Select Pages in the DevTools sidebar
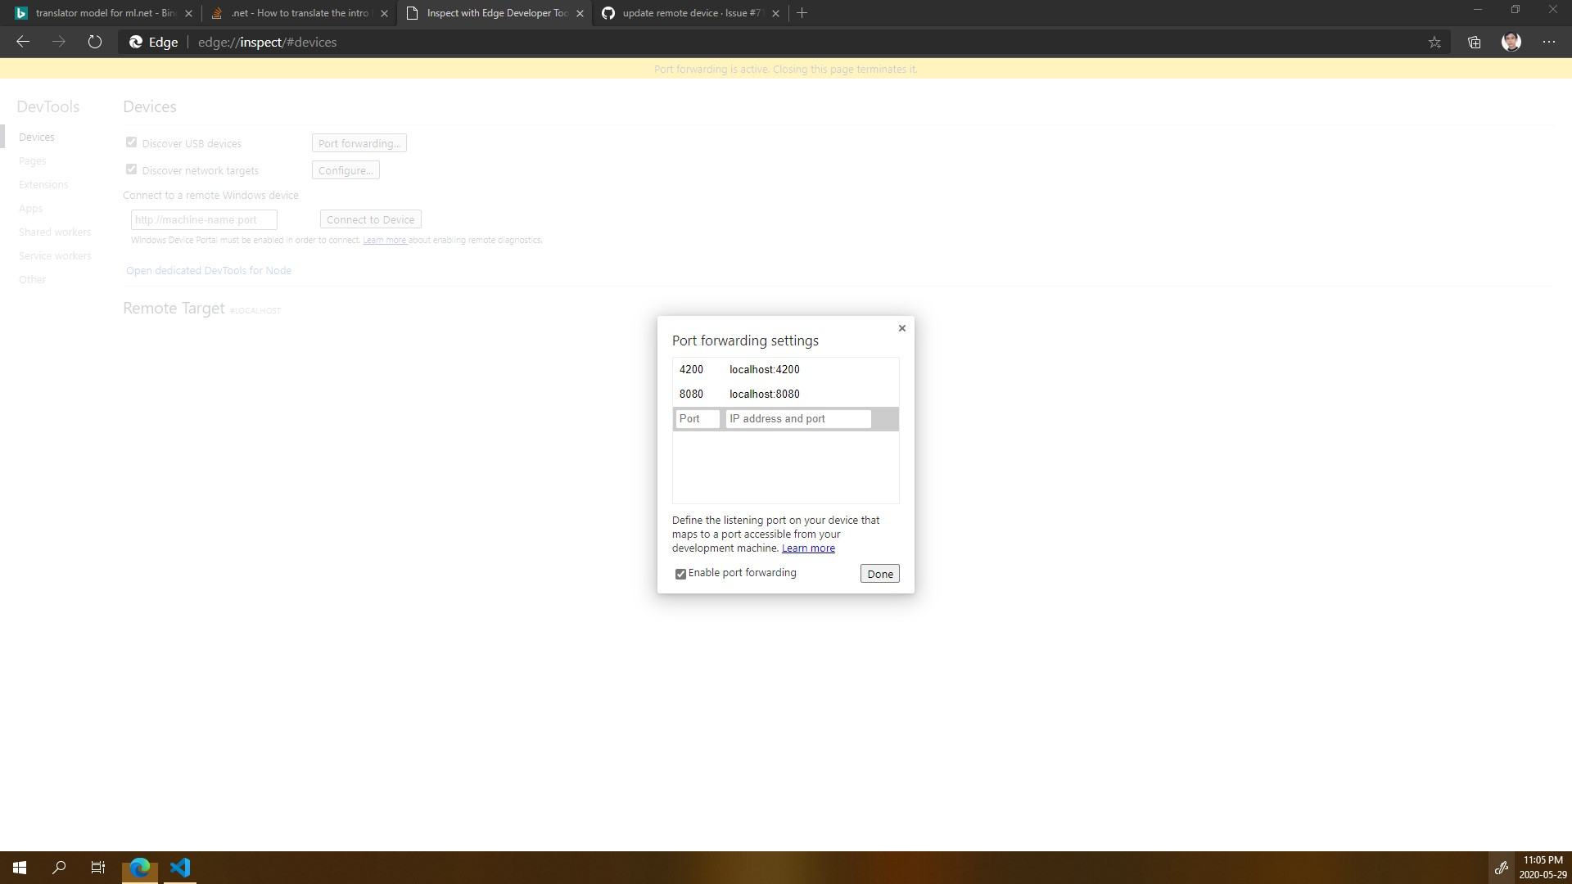 33,160
